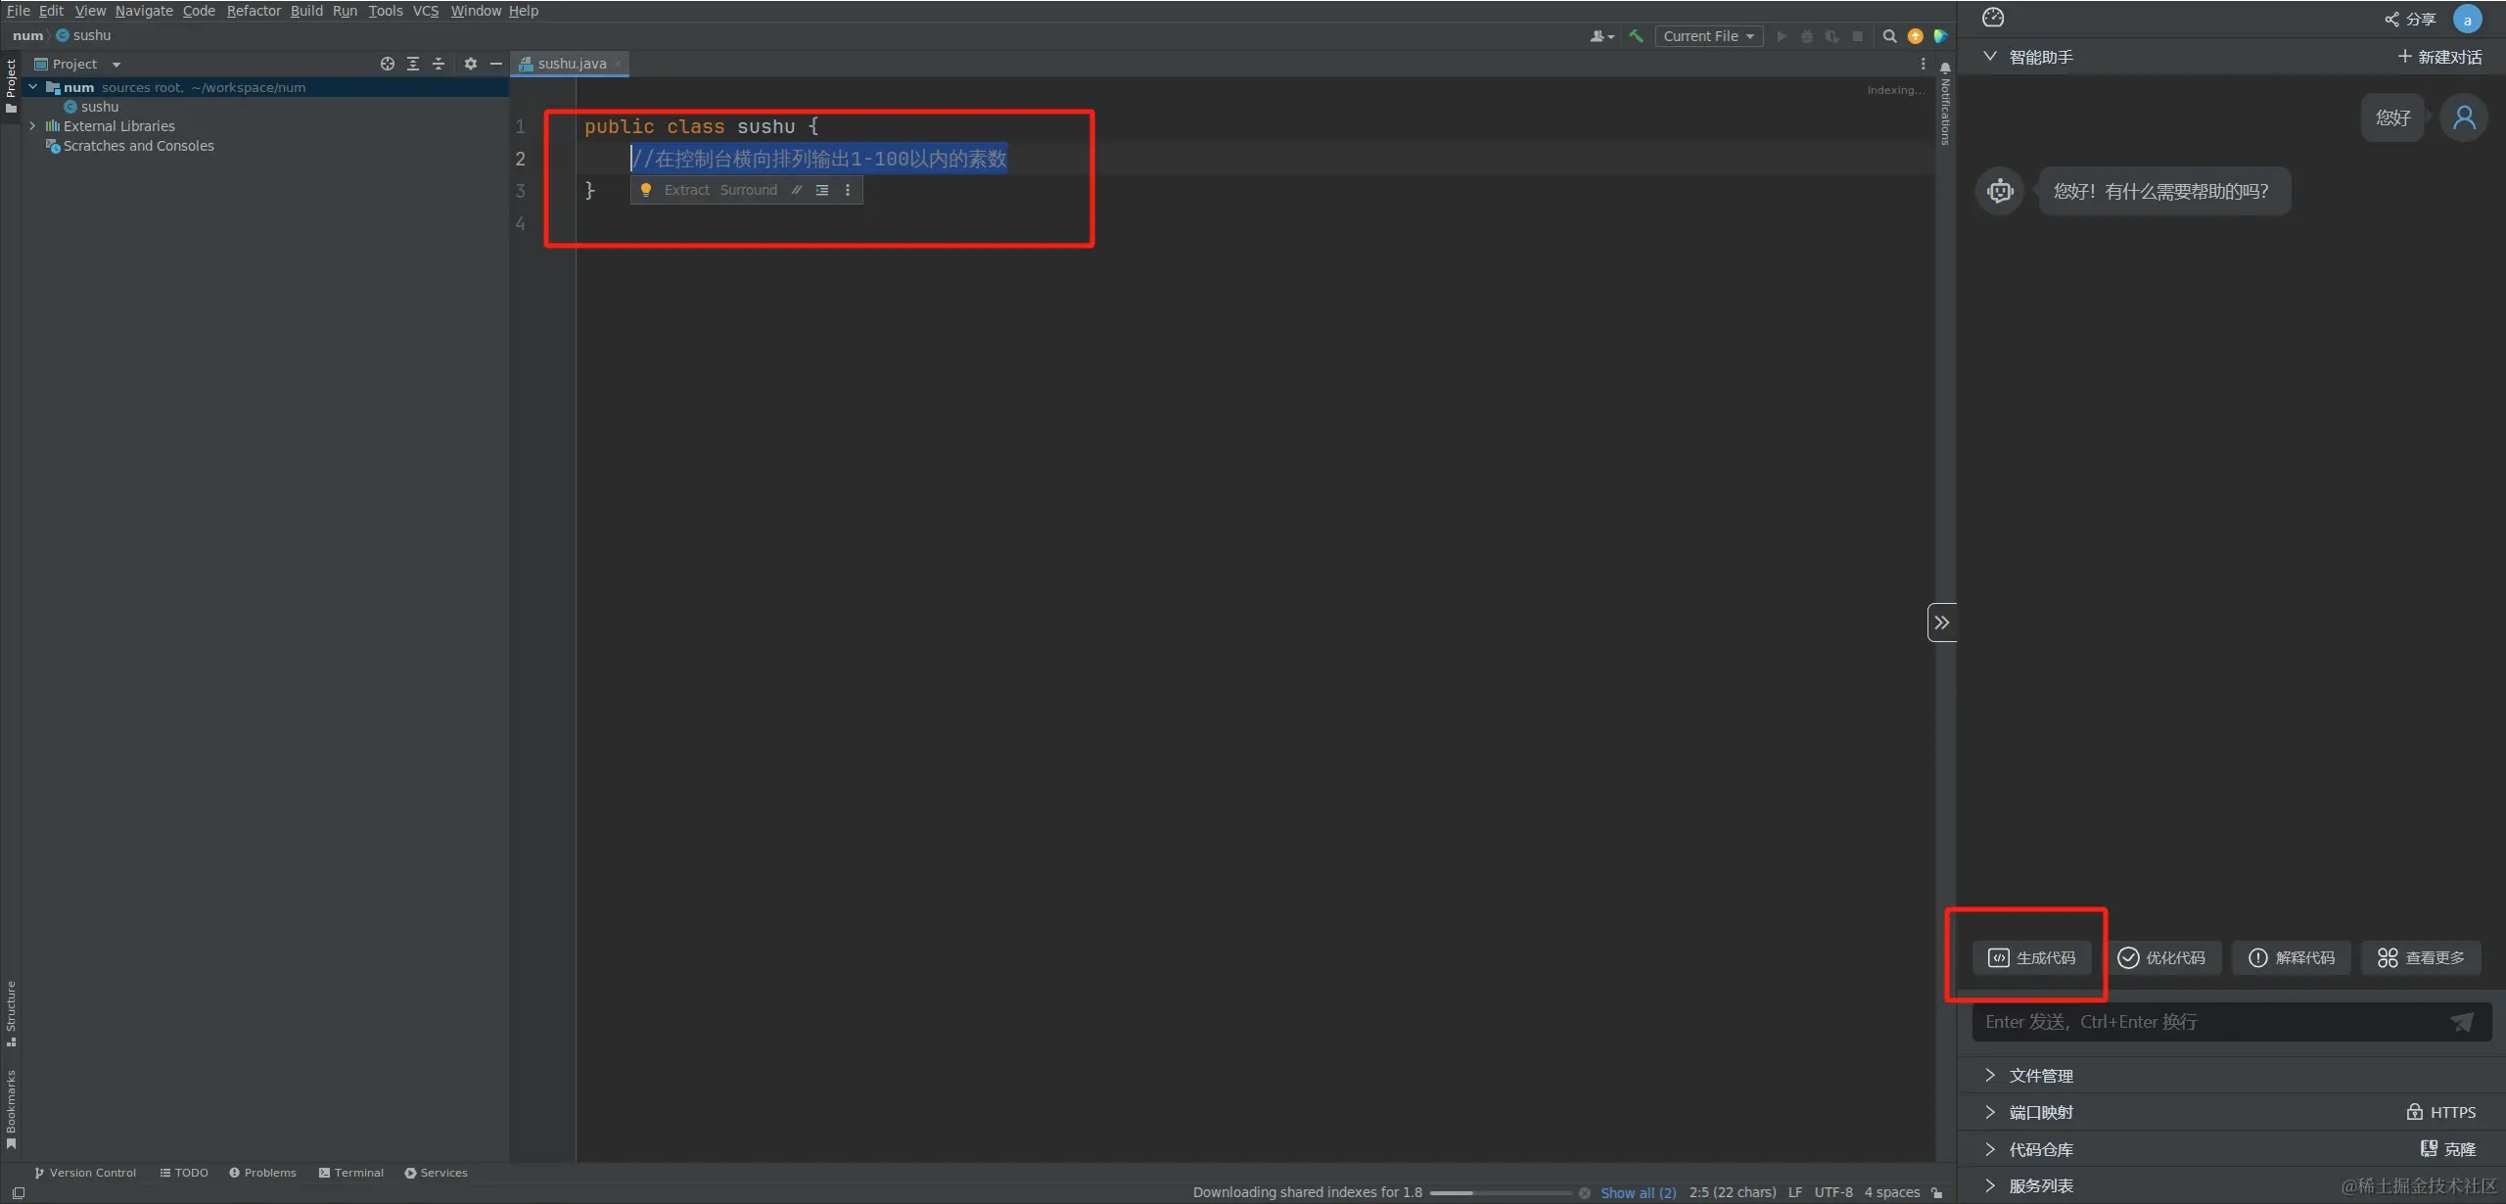
Task: Click the expand all icon in Project panel
Action: click(413, 64)
